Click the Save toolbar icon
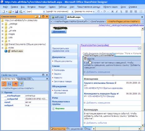 click(x=17, y=12)
